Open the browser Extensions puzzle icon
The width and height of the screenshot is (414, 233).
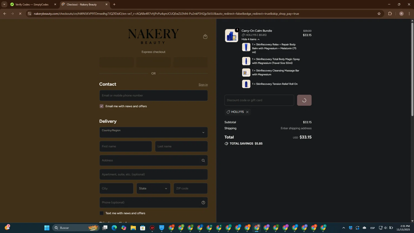pyautogui.click(x=390, y=14)
